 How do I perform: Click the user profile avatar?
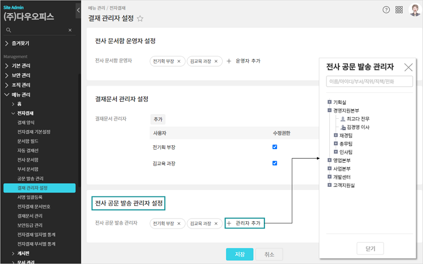pyautogui.click(x=414, y=10)
